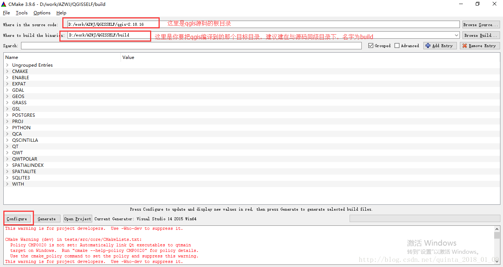
Task: Focus the Search input field
Action: point(191,46)
